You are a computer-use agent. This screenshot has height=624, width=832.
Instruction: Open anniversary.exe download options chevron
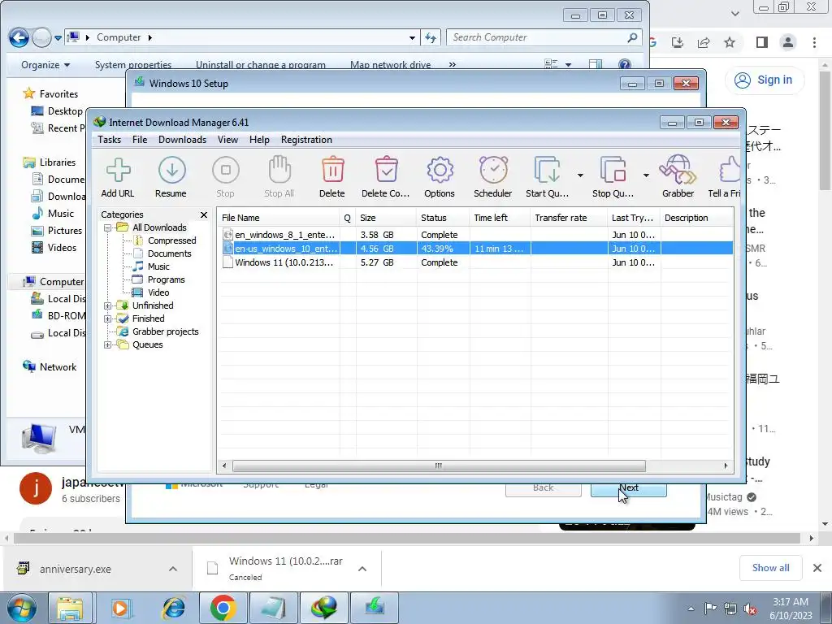pos(173,569)
